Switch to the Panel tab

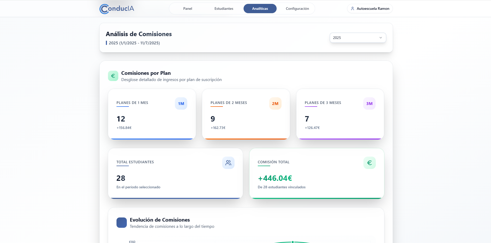(x=187, y=9)
